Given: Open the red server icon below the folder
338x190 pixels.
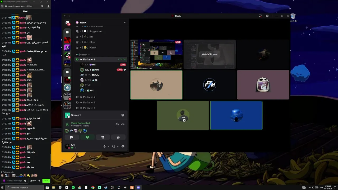Looking at the screenshot, I should tap(67, 40).
